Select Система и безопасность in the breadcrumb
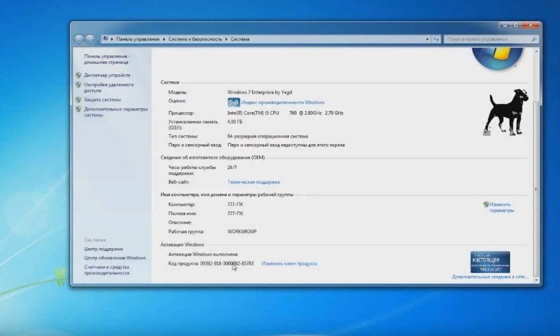 click(x=195, y=39)
